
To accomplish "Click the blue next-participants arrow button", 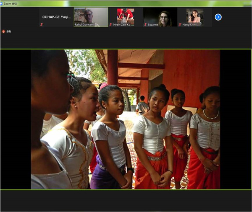I will coord(218,17).
